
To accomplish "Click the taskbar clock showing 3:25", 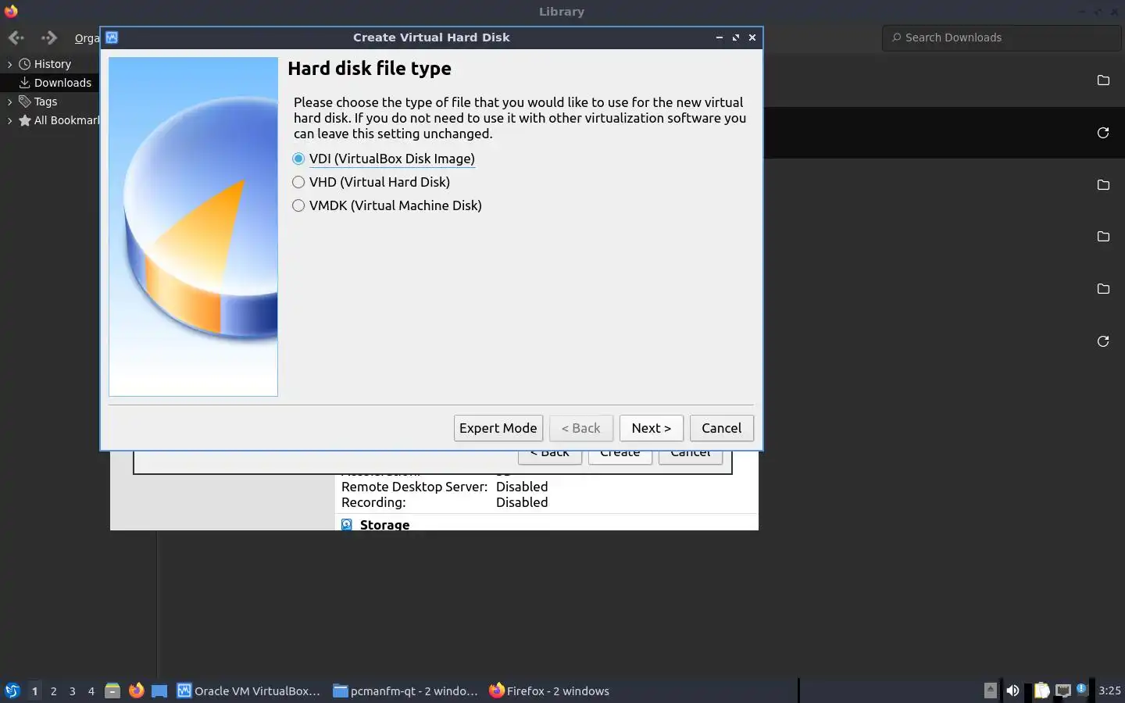I will click(x=1109, y=691).
